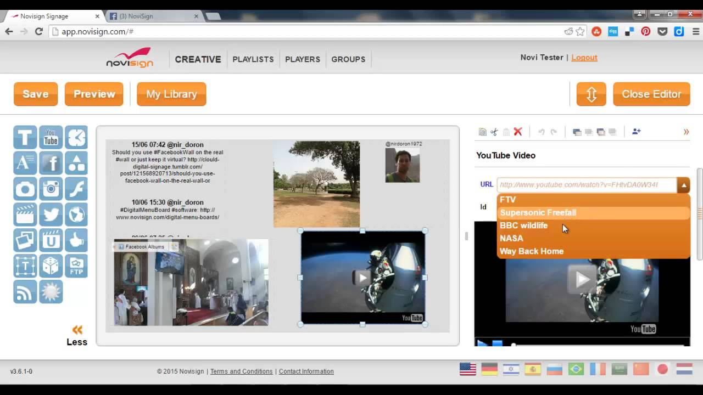Screen dimensions: 703x395
Task: Add a YouTube widget from the palette
Action: coord(51,137)
